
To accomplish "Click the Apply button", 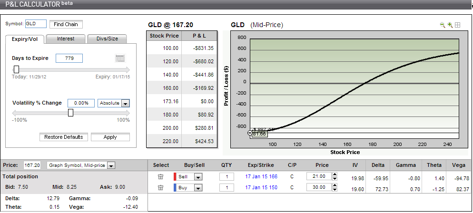I will [x=110, y=137].
